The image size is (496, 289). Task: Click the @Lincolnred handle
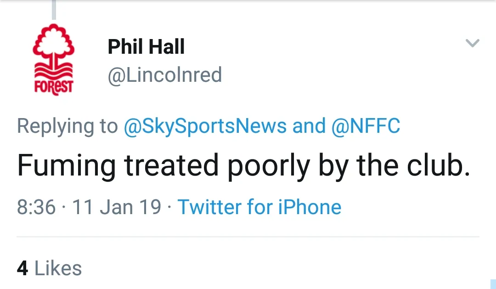[164, 75]
